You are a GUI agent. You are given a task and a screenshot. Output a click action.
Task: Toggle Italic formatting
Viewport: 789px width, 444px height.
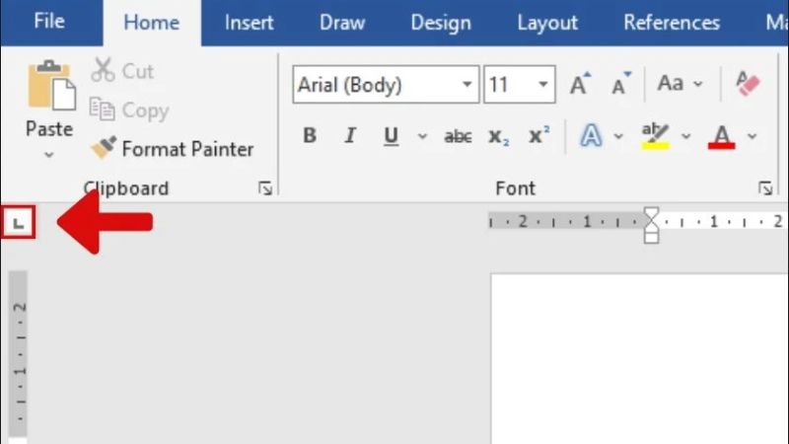[350, 135]
